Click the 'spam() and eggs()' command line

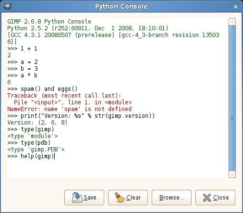pyautogui.click(x=42, y=89)
